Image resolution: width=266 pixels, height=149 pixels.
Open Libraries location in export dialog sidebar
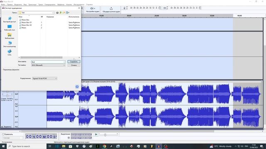click(10, 36)
